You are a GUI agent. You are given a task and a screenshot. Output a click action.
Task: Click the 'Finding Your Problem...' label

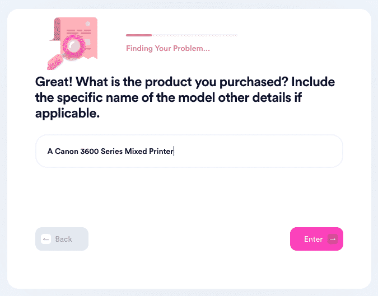pyautogui.click(x=168, y=49)
